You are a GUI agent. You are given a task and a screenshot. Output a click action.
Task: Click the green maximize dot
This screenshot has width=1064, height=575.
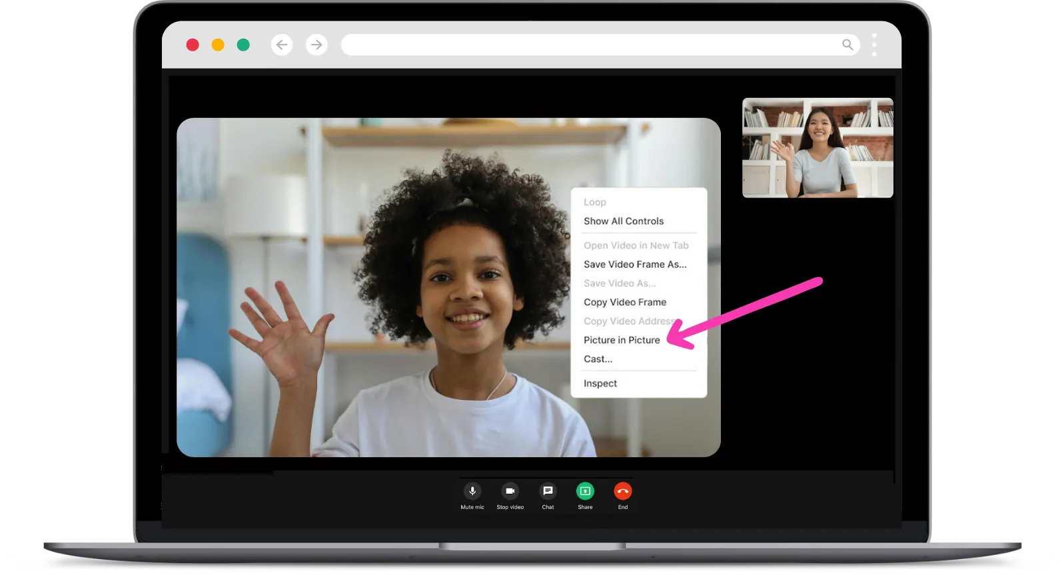point(243,45)
